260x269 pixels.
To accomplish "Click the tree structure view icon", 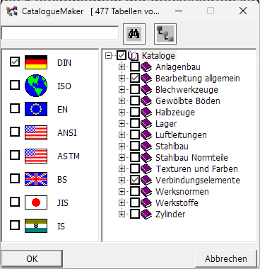I will pyautogui.click(x=165, y=34).
